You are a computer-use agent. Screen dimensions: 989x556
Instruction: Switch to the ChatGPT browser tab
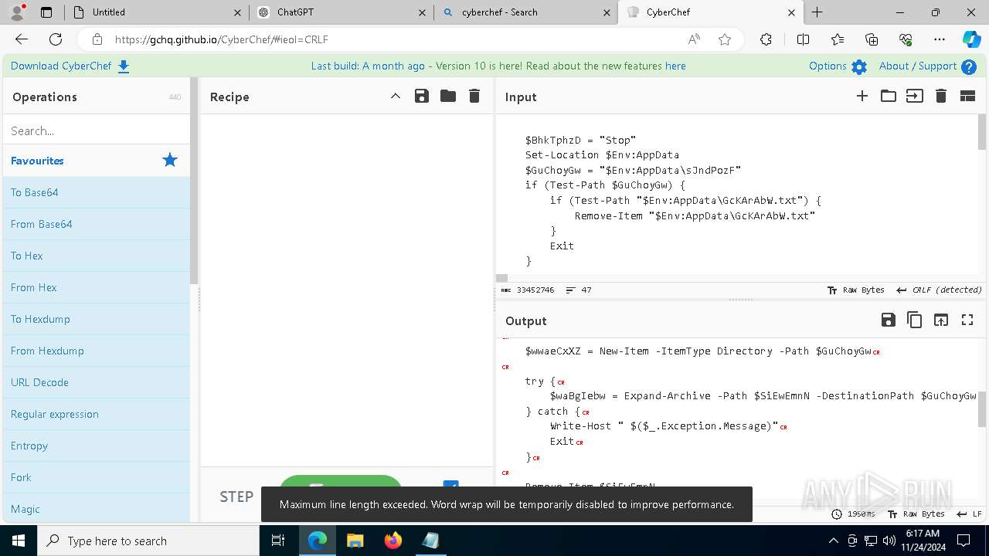tap(341, 12)
